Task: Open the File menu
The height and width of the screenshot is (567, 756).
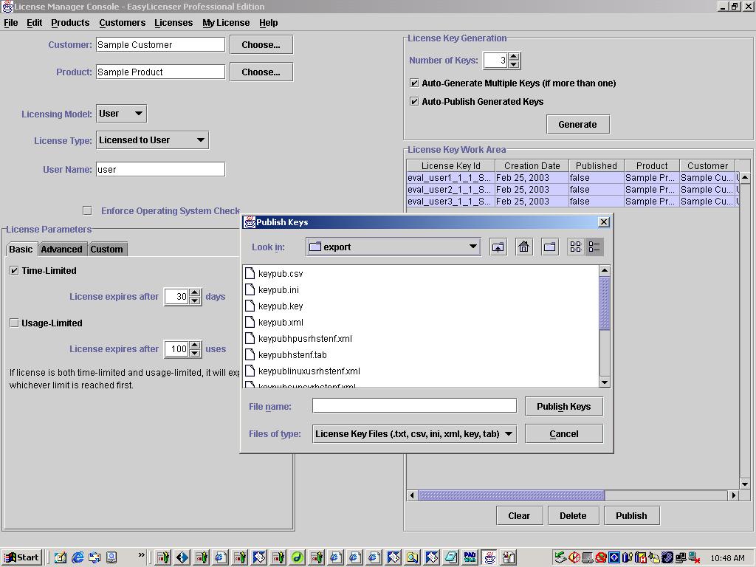Action: (10, 23)
